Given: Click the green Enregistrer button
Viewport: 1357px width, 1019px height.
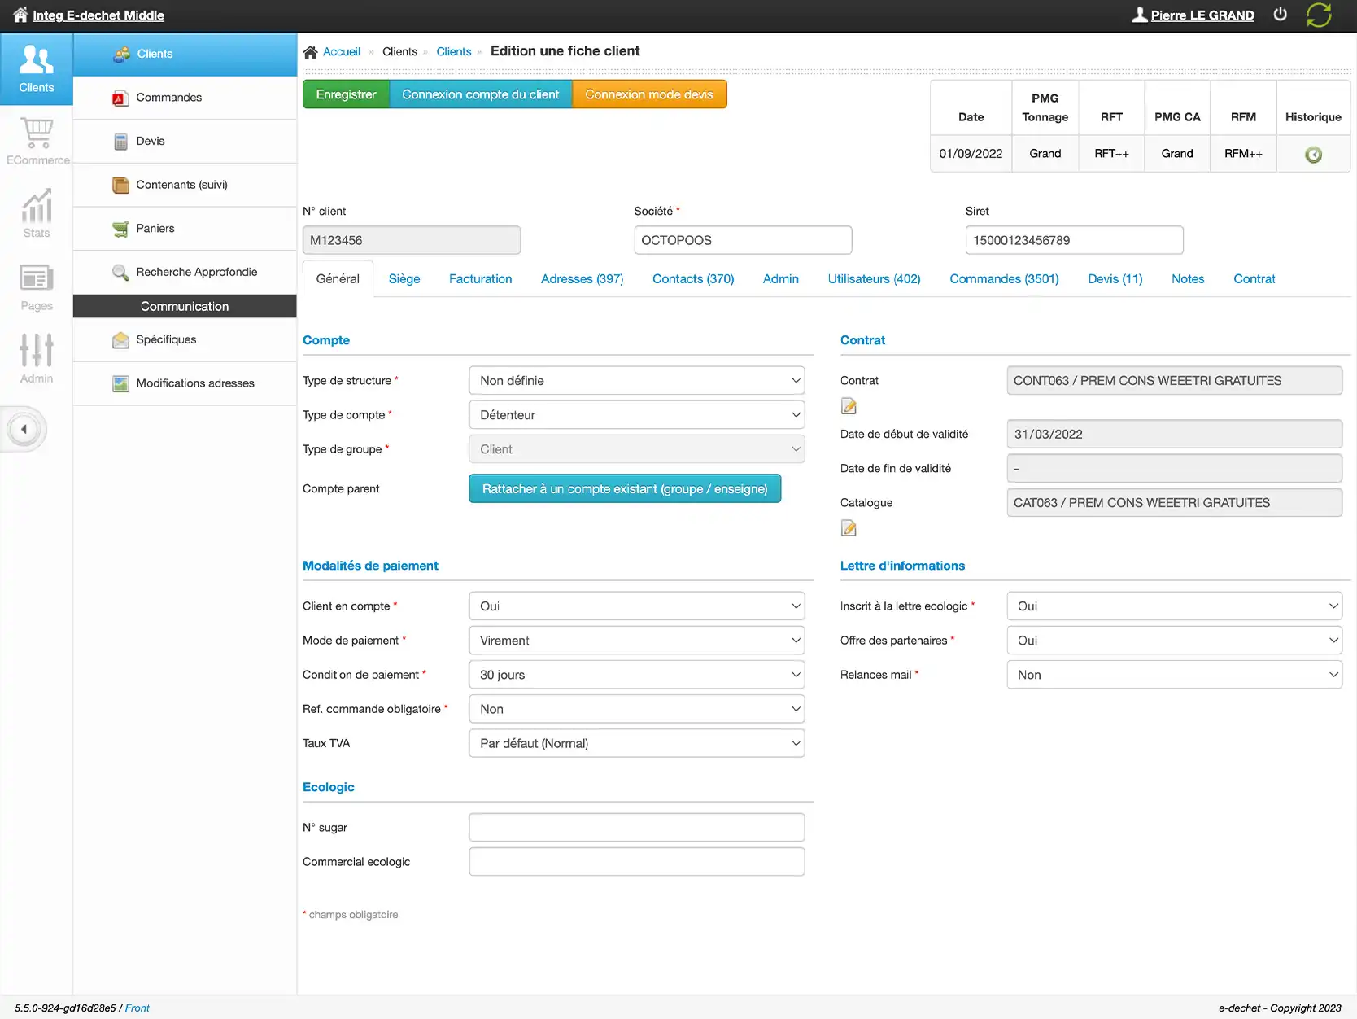Looking at the screenshot, I should pos(346,94).
